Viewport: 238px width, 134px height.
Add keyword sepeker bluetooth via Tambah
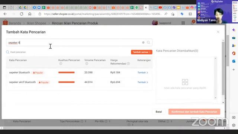pos(143,73)
